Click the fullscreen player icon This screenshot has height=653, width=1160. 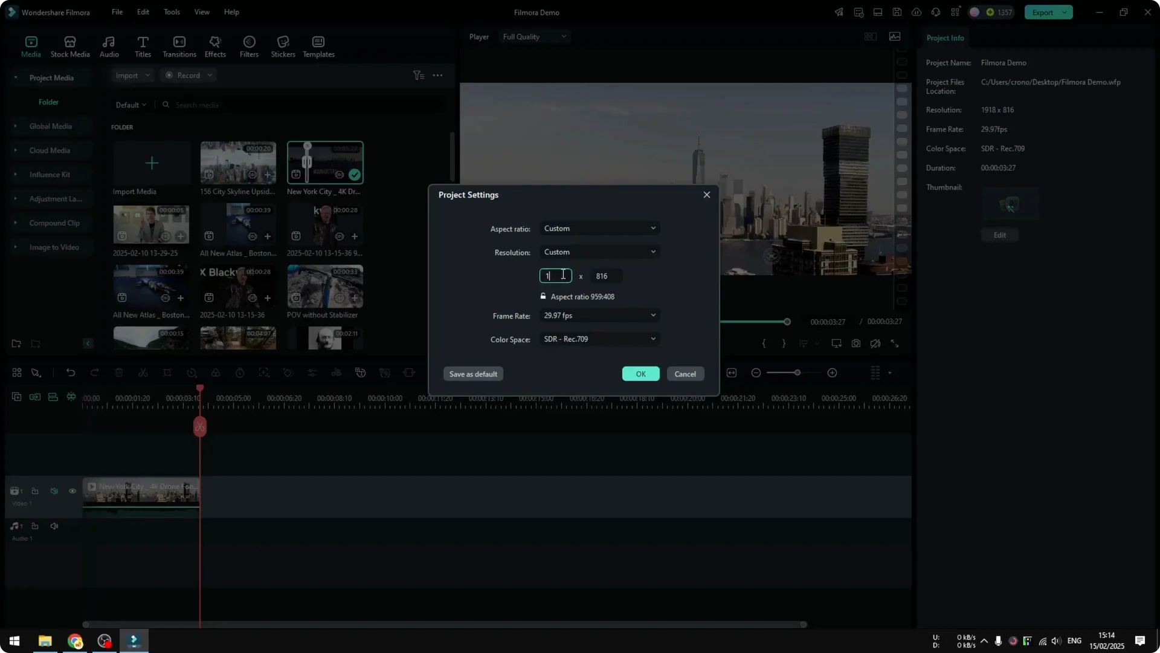pyautogui.click(x=895, y=343)
